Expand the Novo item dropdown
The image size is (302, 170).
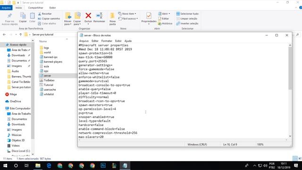click(x=135, y=14)
